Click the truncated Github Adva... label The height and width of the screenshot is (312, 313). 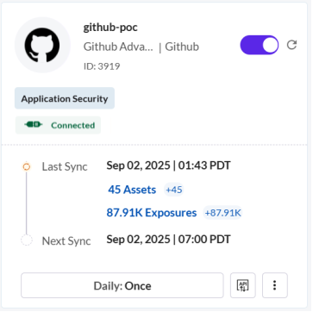tap(118, 47)
